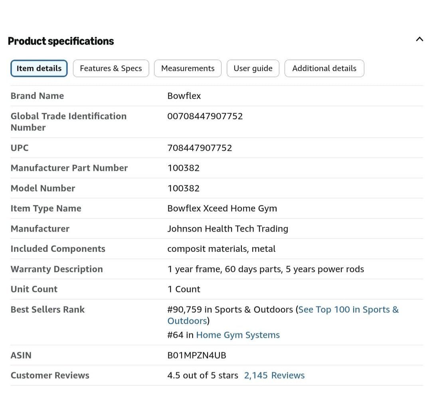Click the Manufacturer Part Number label
Viewport: 431px width, 414px height.
[x=69, y=168]
